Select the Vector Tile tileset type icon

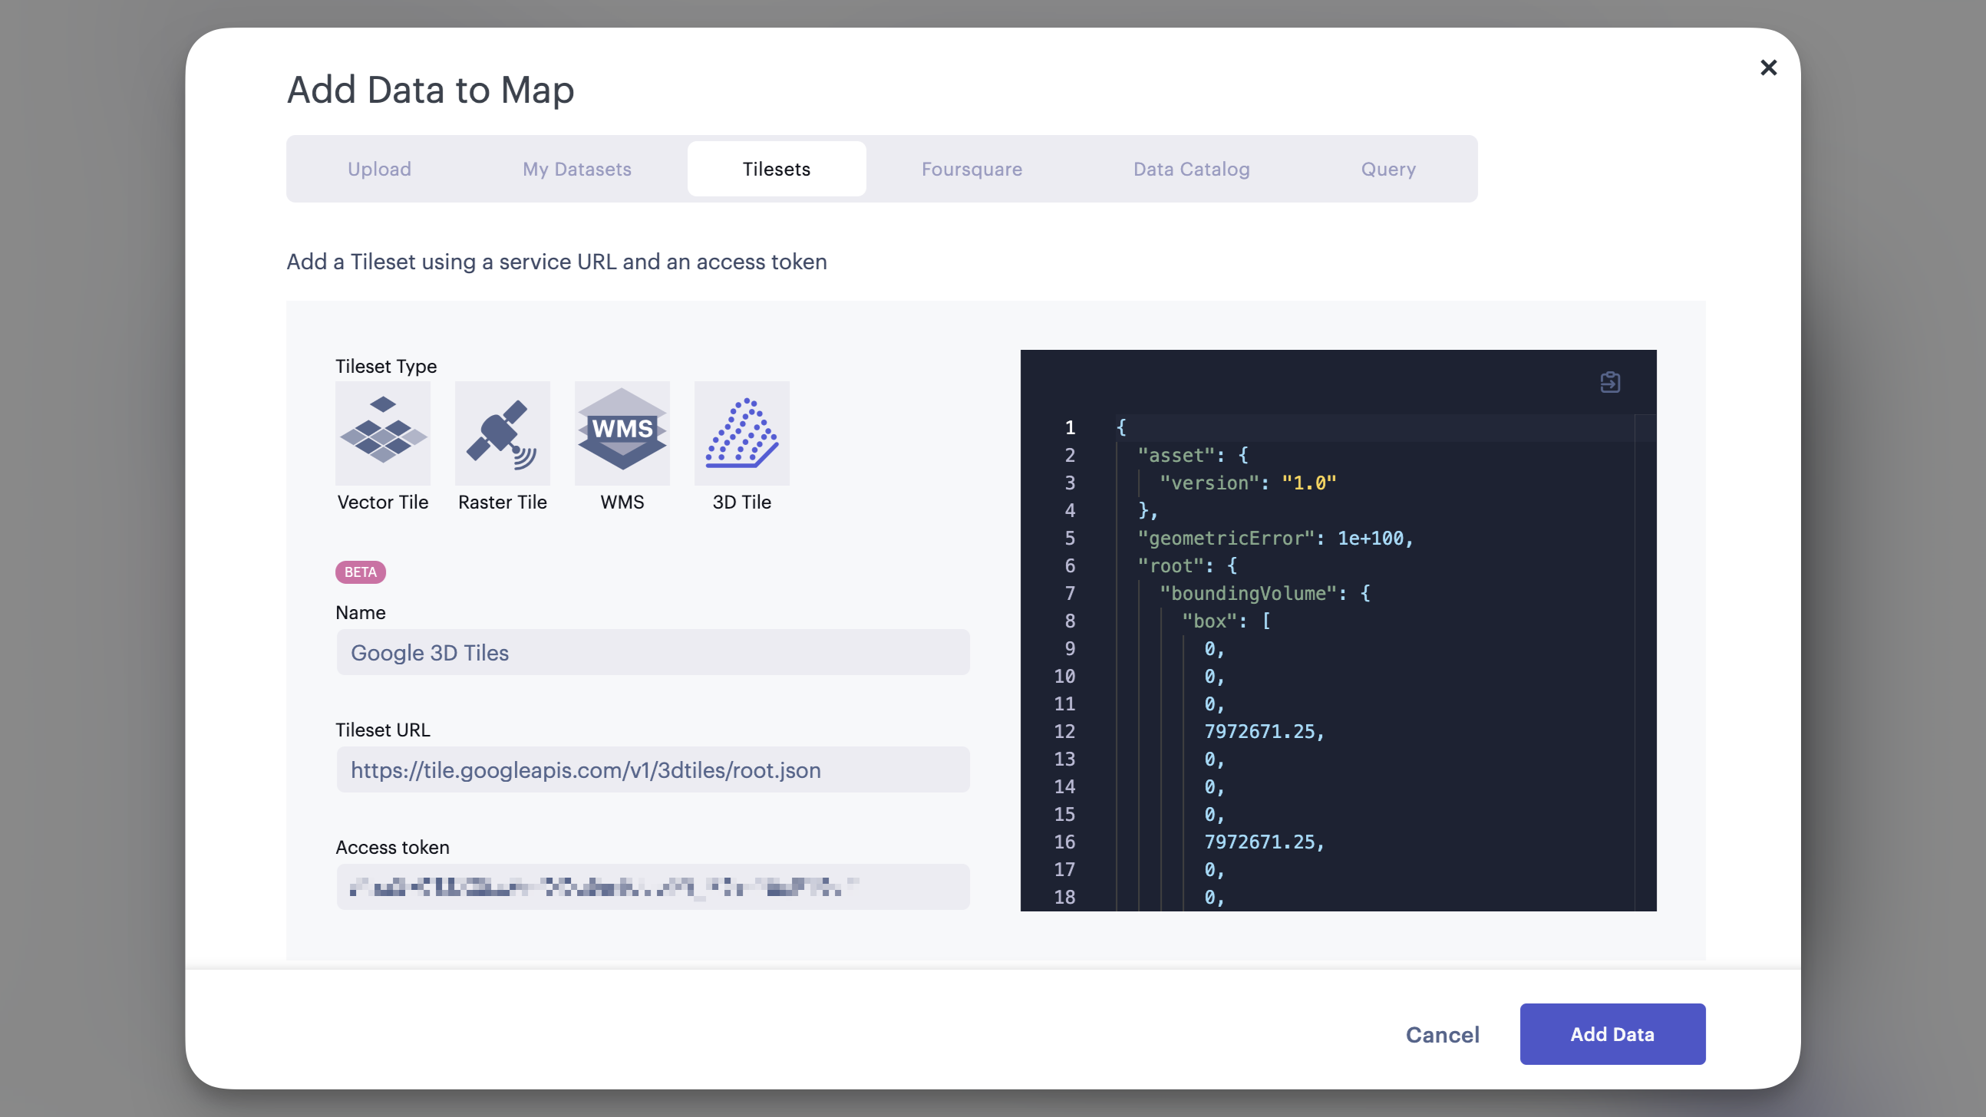click(382, 433)
